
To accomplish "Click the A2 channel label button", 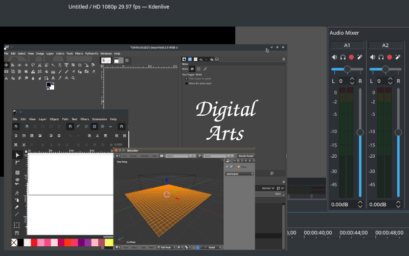I will click(x=385, y=45).
